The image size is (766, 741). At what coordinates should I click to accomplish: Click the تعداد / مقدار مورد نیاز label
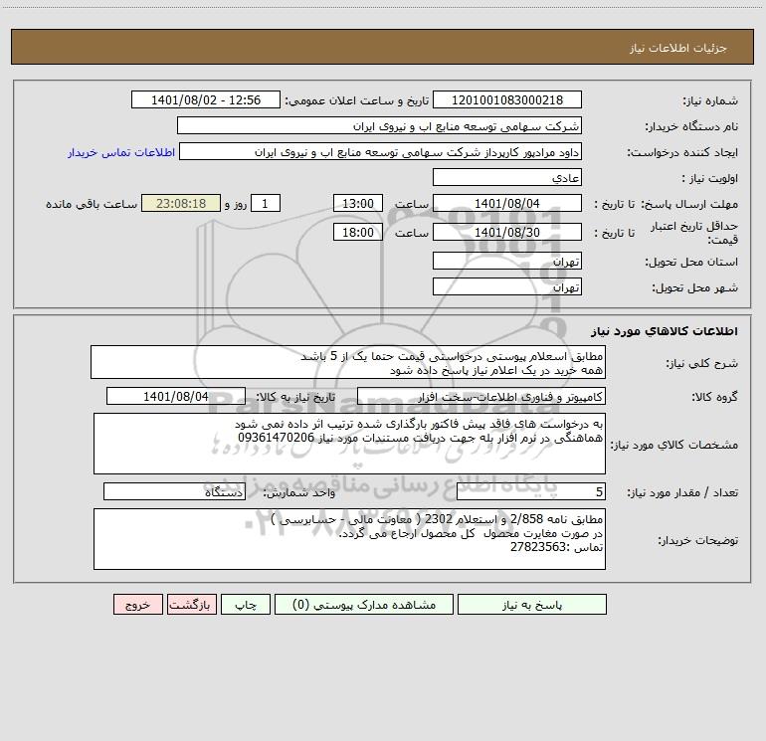click(682, 493)
